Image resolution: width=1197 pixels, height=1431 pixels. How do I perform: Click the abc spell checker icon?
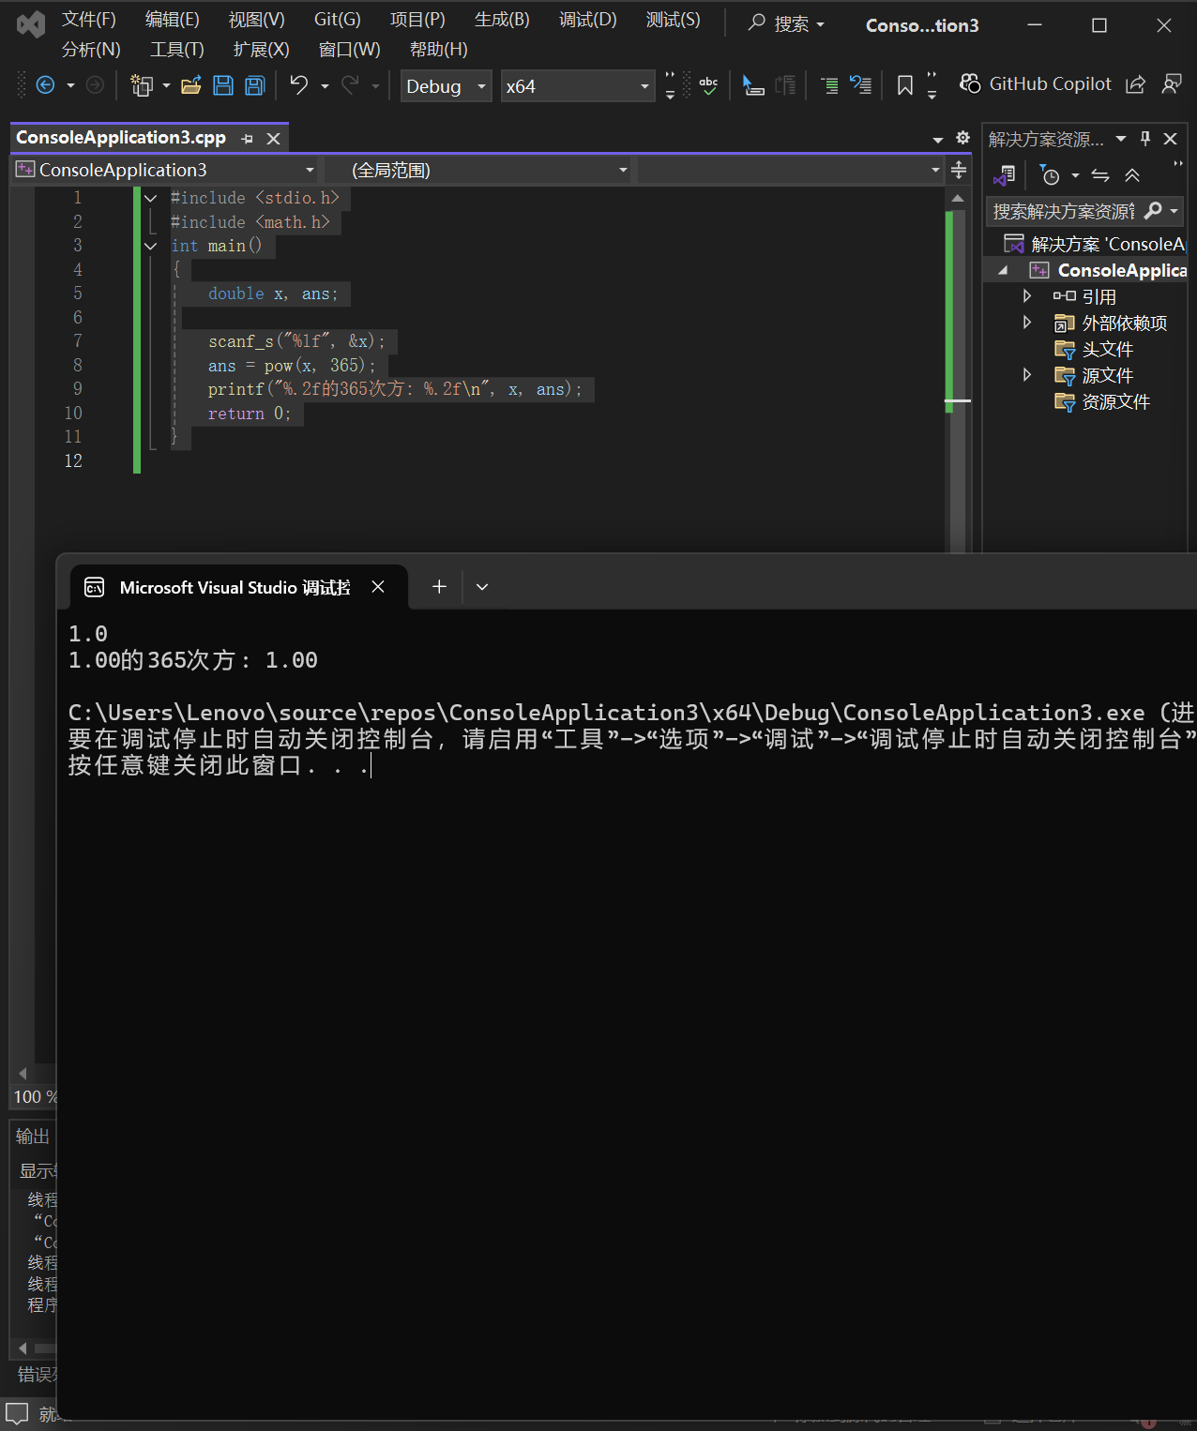pyautogui.click(x=708, y=85)
